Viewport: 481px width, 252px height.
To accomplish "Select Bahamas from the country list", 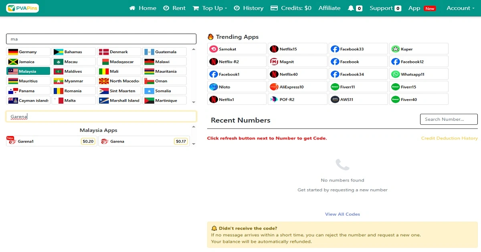I will tap(74, 52).
